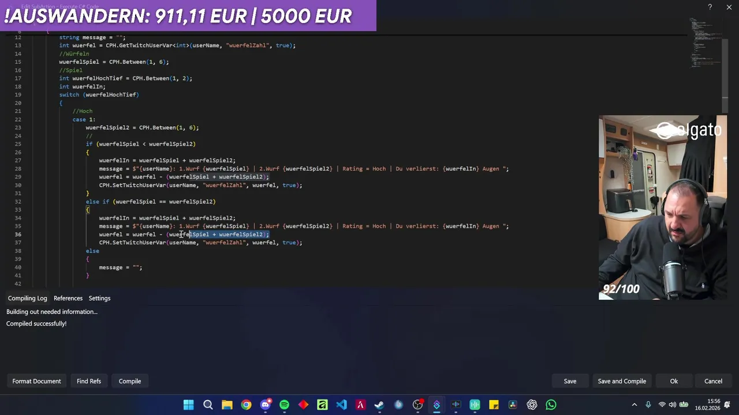
Task: Open the dark red letter A taskbar app
Action: [x=360, y=405]
